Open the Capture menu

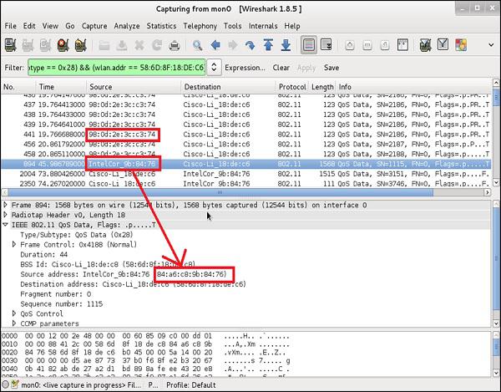point(94,26)
